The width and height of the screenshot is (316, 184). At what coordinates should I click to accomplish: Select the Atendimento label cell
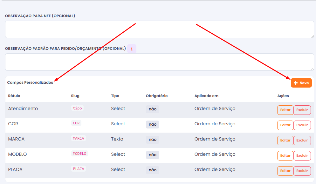[x=23, y=108]
